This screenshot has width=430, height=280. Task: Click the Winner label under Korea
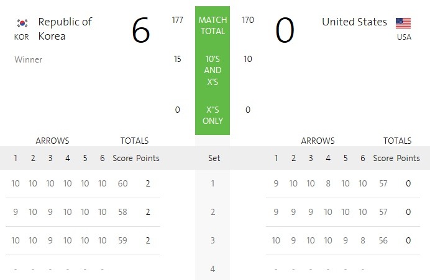pyautogui.click(x=28, y=59)
